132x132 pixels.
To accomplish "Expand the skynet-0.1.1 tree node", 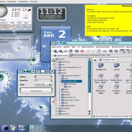I will [60, 97].
